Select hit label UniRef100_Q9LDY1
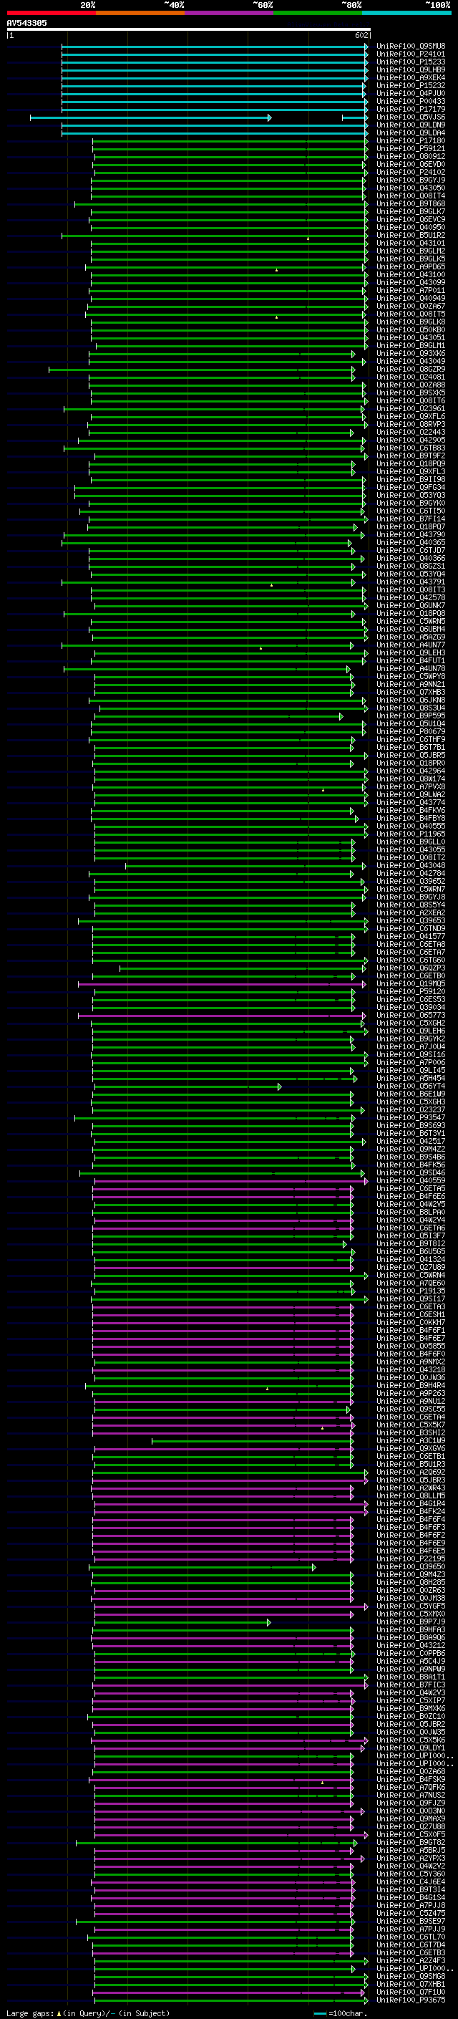The height and width of the screenshot is (2019, 458). tap(410, 1747)
